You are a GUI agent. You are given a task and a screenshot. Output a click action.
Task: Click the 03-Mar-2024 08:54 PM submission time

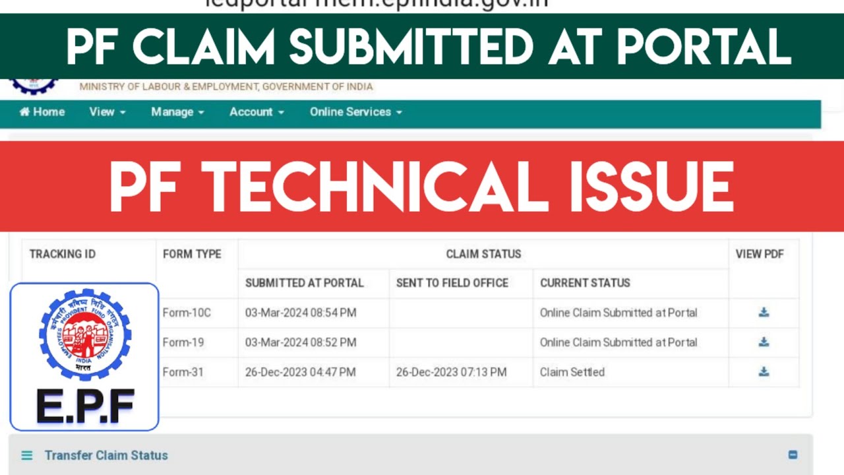[301, 313]
